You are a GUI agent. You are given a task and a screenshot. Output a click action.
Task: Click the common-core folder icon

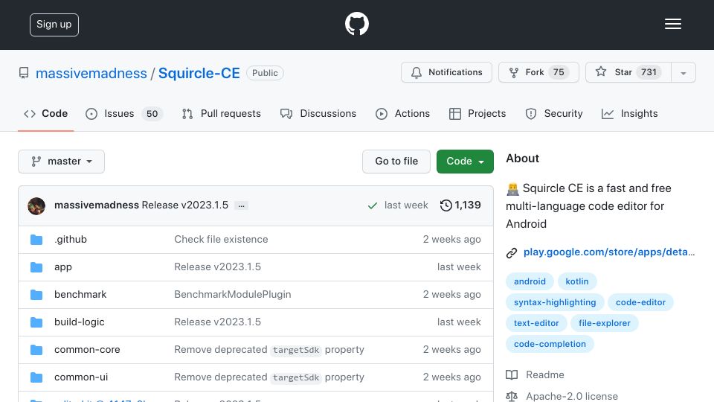tap(36, 350)
